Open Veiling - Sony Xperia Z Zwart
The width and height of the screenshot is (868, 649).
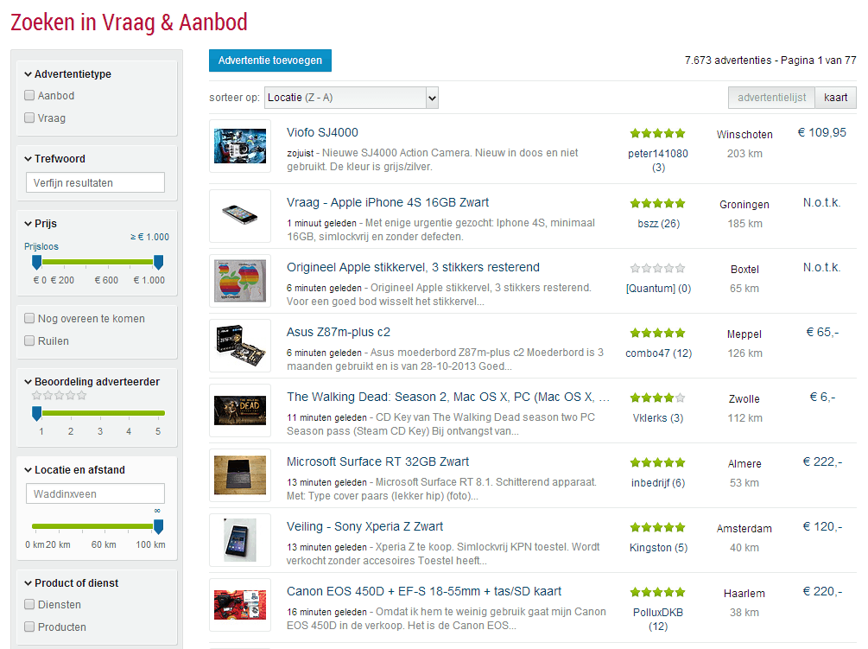click(364, 526)
